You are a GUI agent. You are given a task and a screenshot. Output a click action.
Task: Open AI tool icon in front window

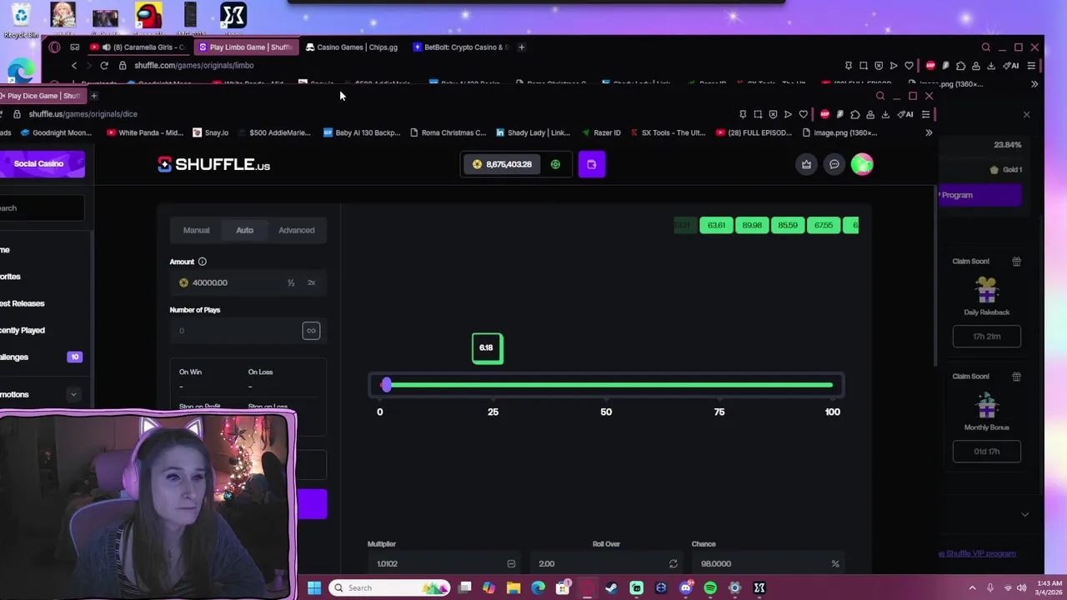pyautogui.click(x=906, y=114)
